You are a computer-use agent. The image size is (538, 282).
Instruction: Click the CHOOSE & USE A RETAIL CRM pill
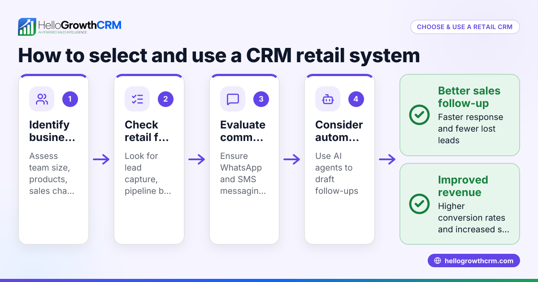point(465,27)
